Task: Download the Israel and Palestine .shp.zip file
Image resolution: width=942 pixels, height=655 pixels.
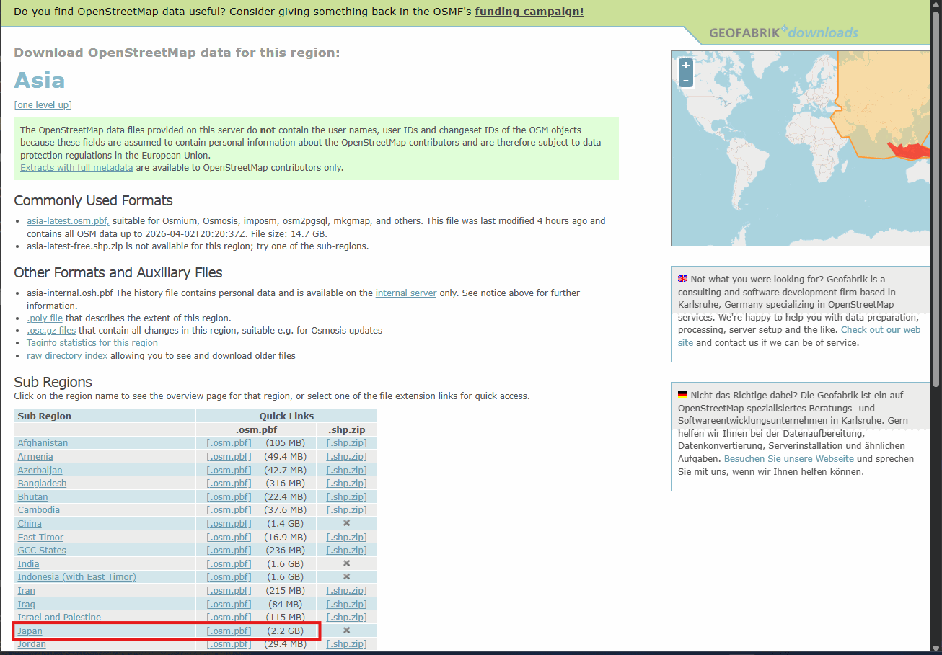Action: pyautogui.click(x=346, y=618)
